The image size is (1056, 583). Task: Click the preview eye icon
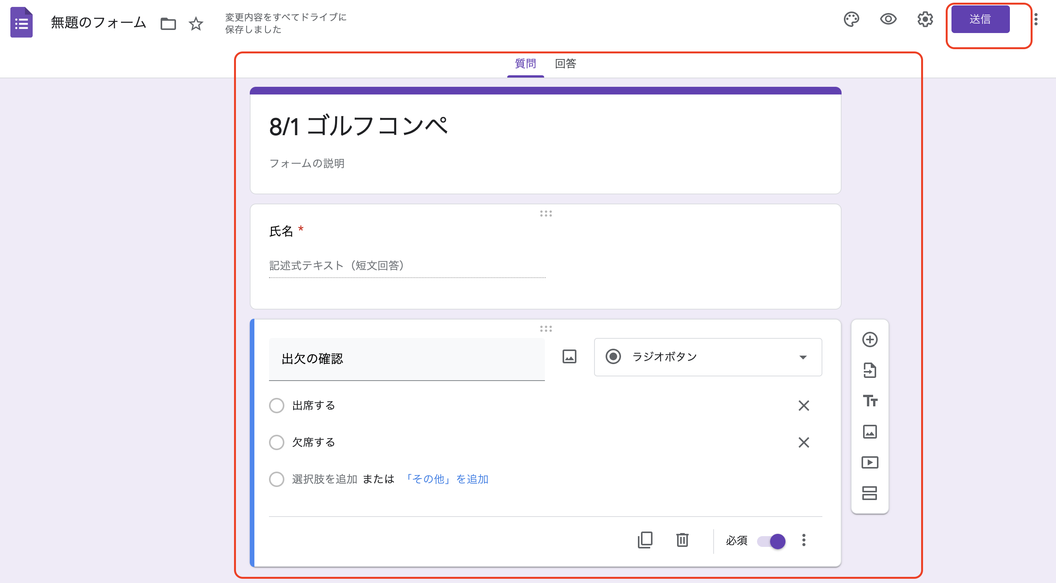coord(888,19)
